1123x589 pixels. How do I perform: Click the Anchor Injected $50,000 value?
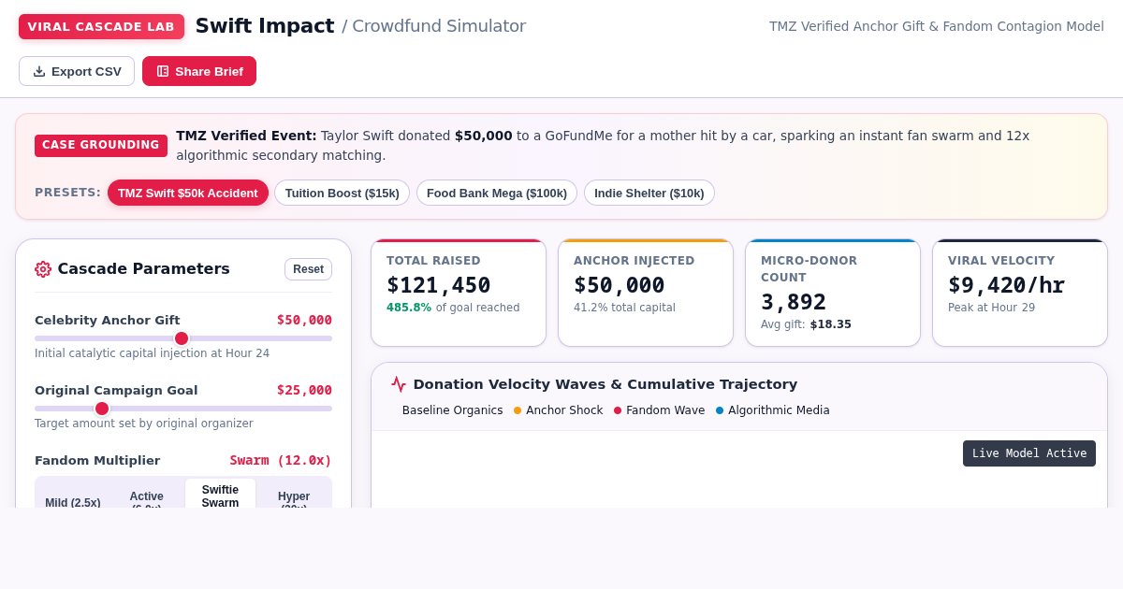(620, 285)
